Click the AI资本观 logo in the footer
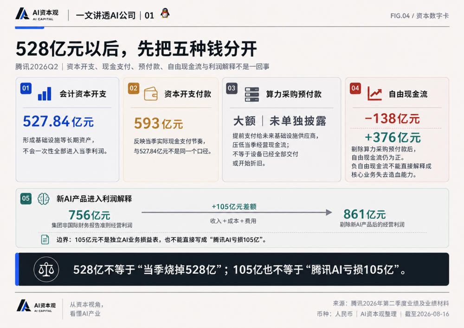The image size is (464, 328). coord(36,306)
